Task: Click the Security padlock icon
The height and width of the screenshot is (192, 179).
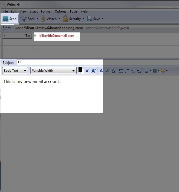Action: click(65, 19)
